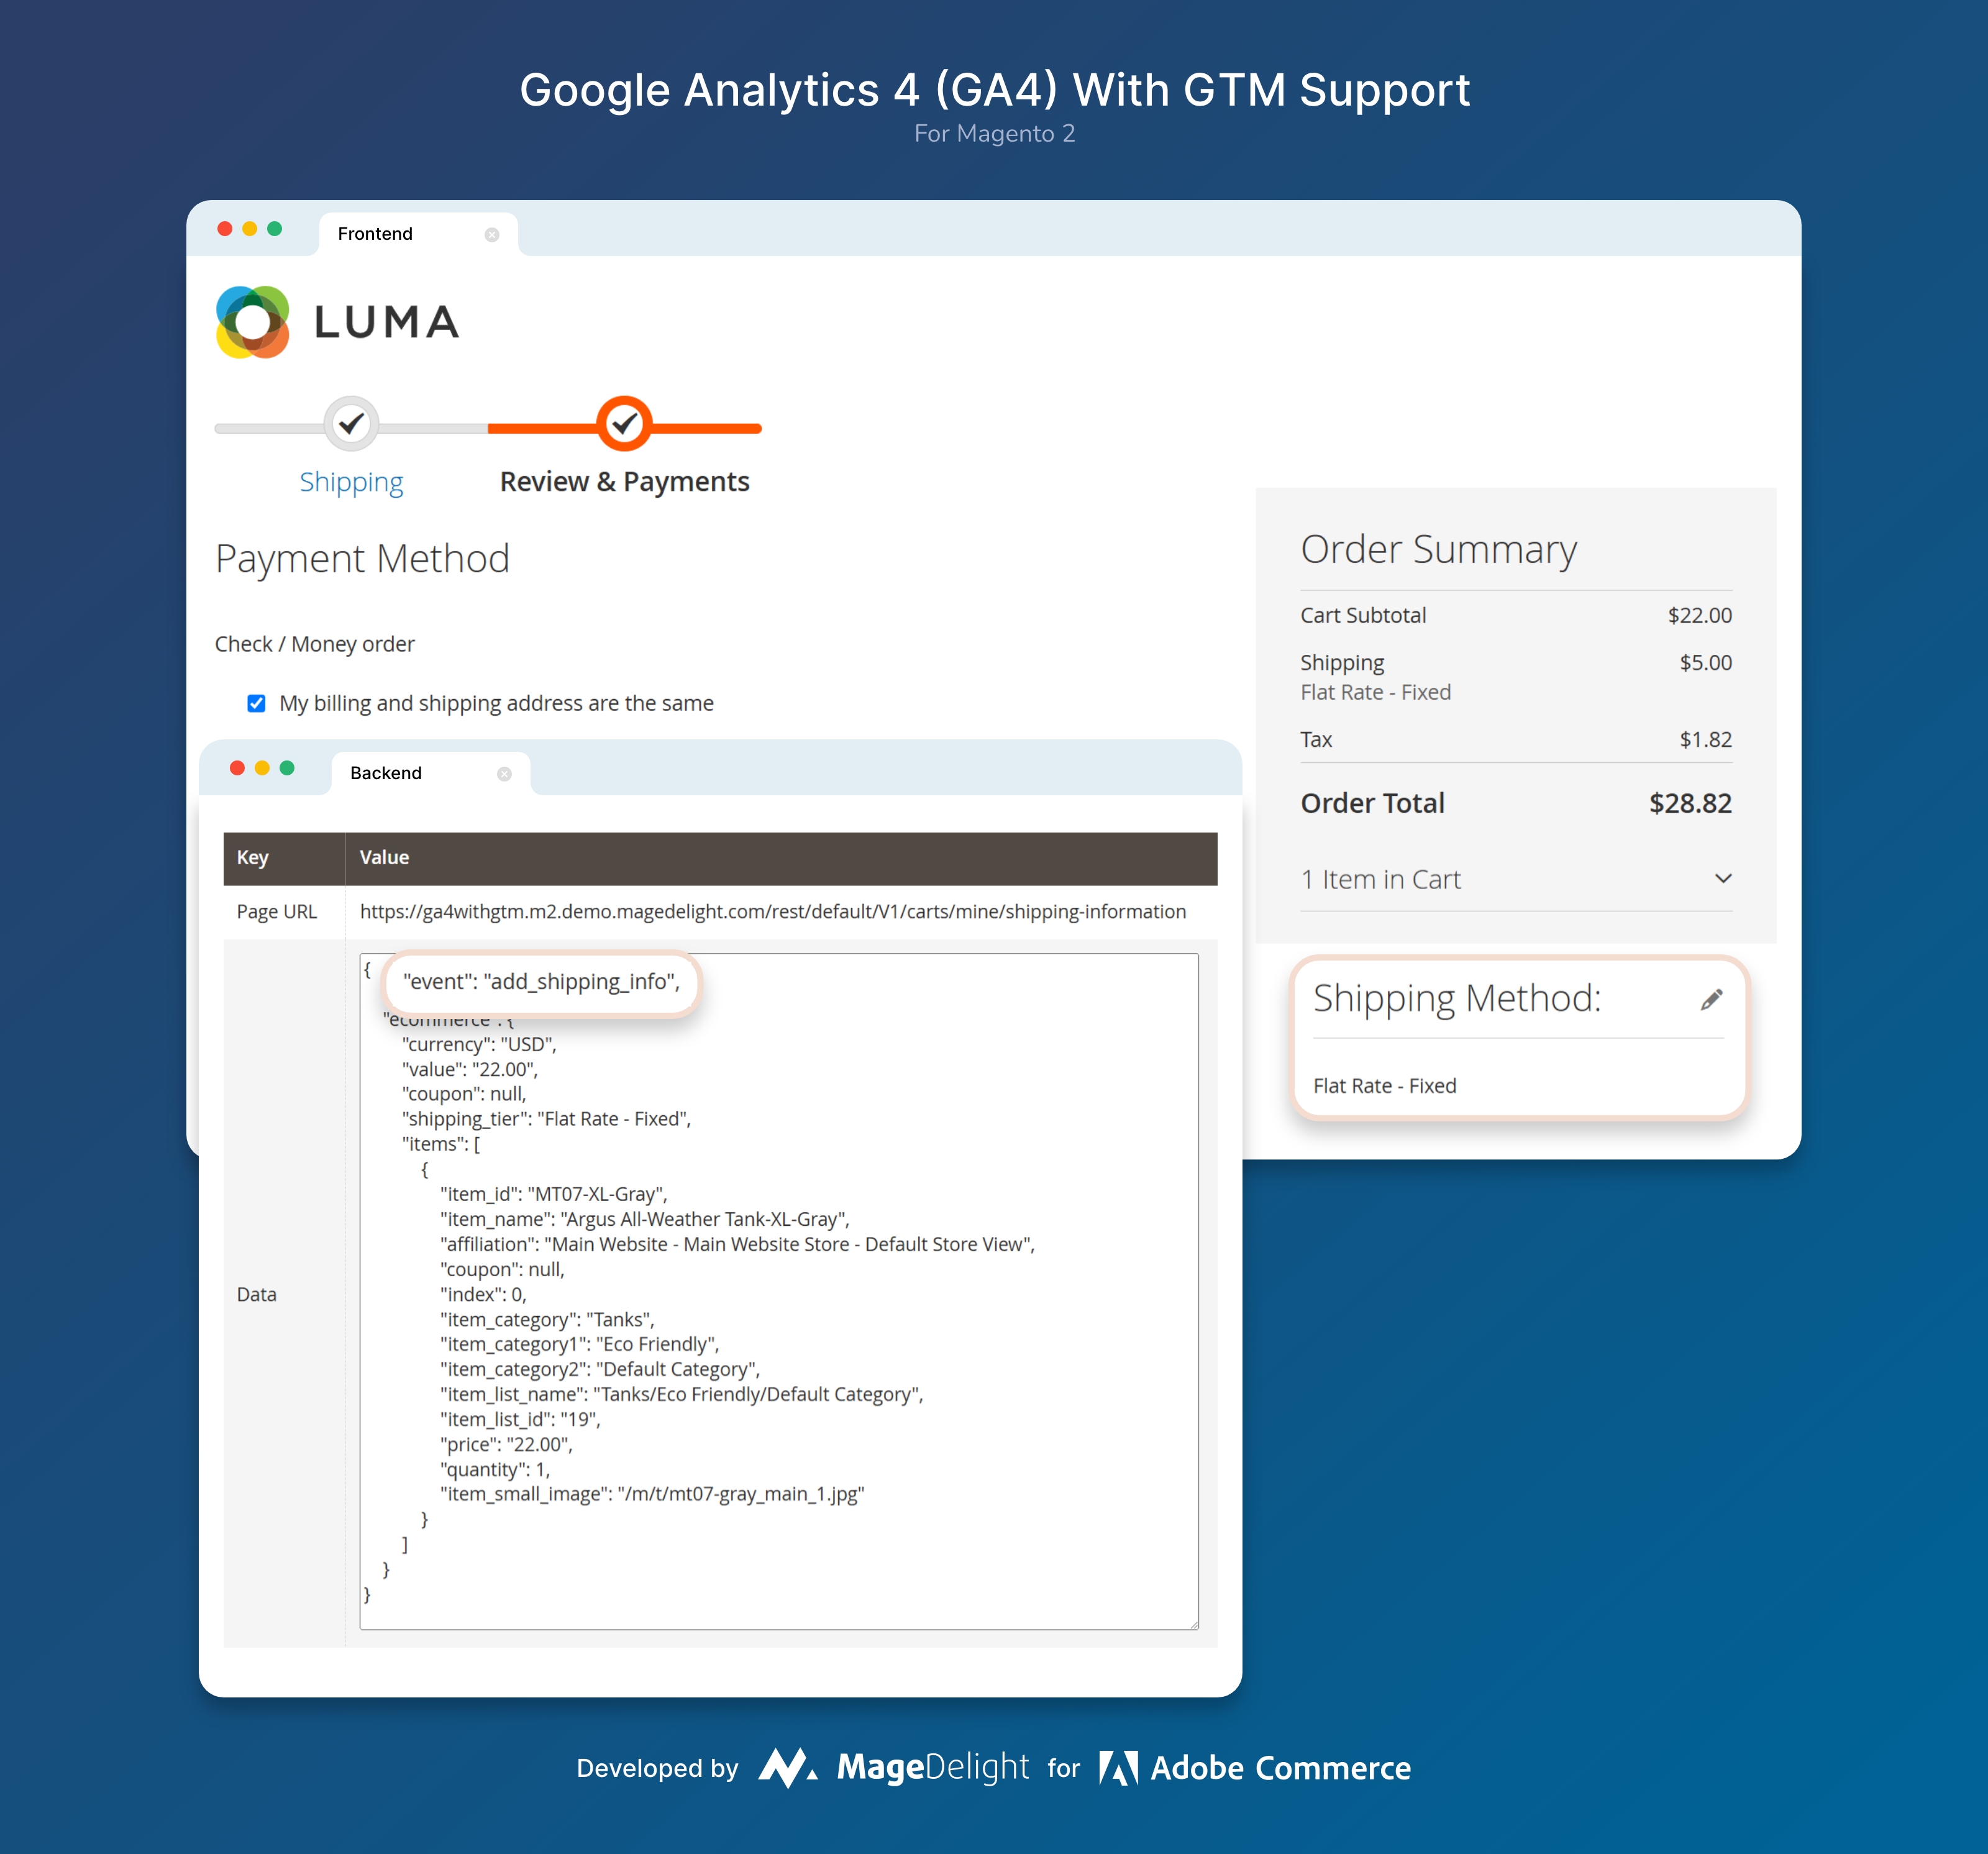The image size is (1988, 1854).
Task: Expand the 1 Item in Cart section
Action: click(1516, 879)
